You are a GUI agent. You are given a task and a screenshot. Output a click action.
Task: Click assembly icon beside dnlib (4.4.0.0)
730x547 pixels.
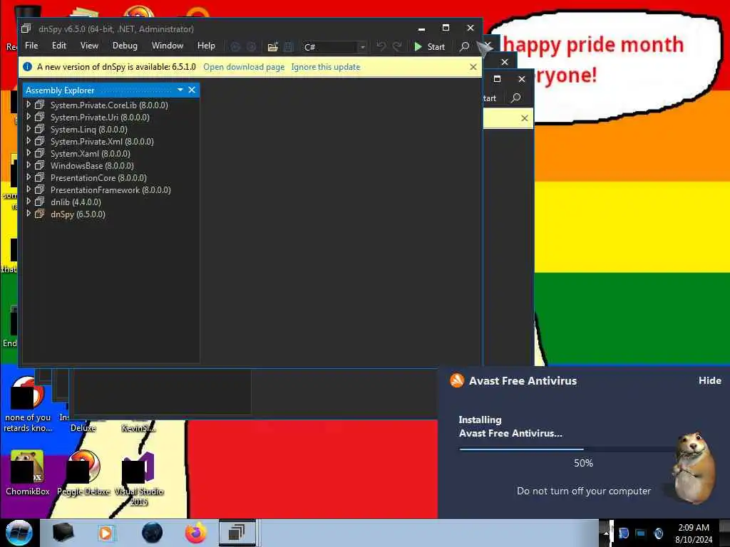[x=40, y=202]
